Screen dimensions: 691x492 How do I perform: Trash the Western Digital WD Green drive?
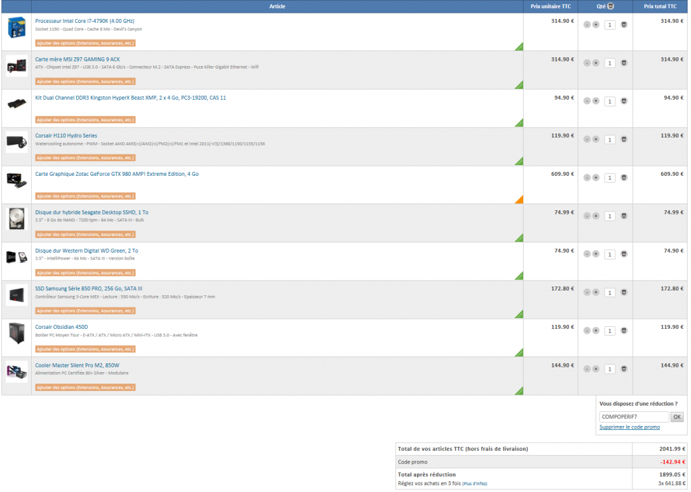point(624,254)
